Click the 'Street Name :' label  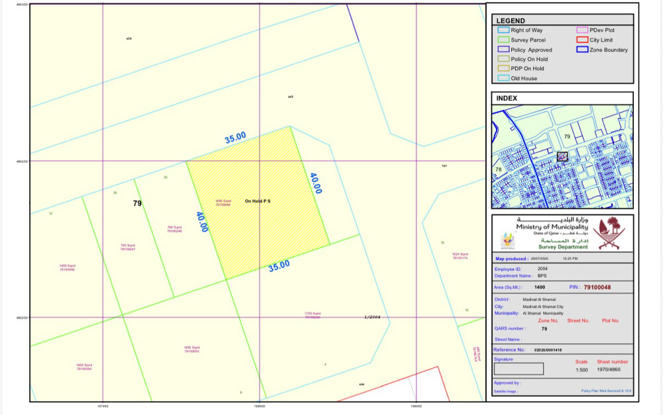pos(509,340)
